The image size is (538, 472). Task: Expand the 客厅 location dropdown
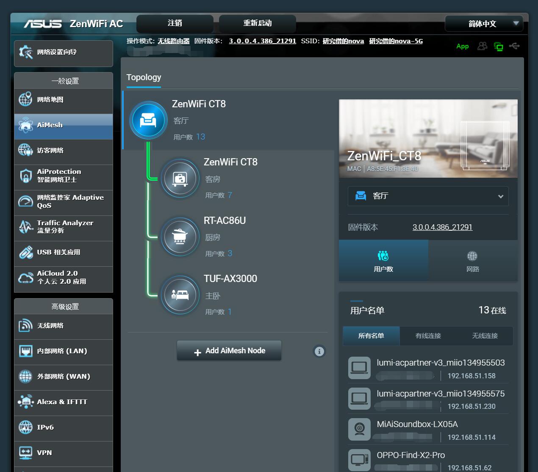coord(428,196)
